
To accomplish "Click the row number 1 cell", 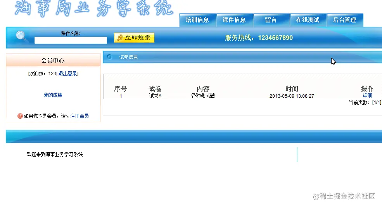I will coord(121,96).
